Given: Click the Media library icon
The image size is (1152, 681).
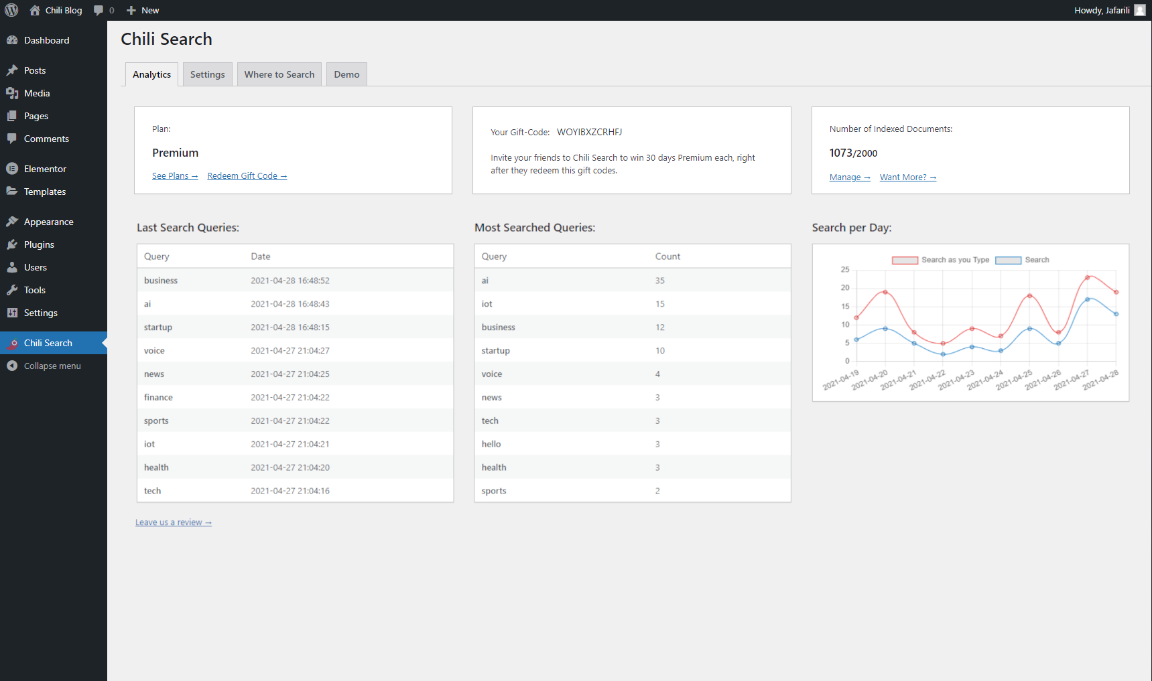Looking at the screenshot, I should point(12,93).
